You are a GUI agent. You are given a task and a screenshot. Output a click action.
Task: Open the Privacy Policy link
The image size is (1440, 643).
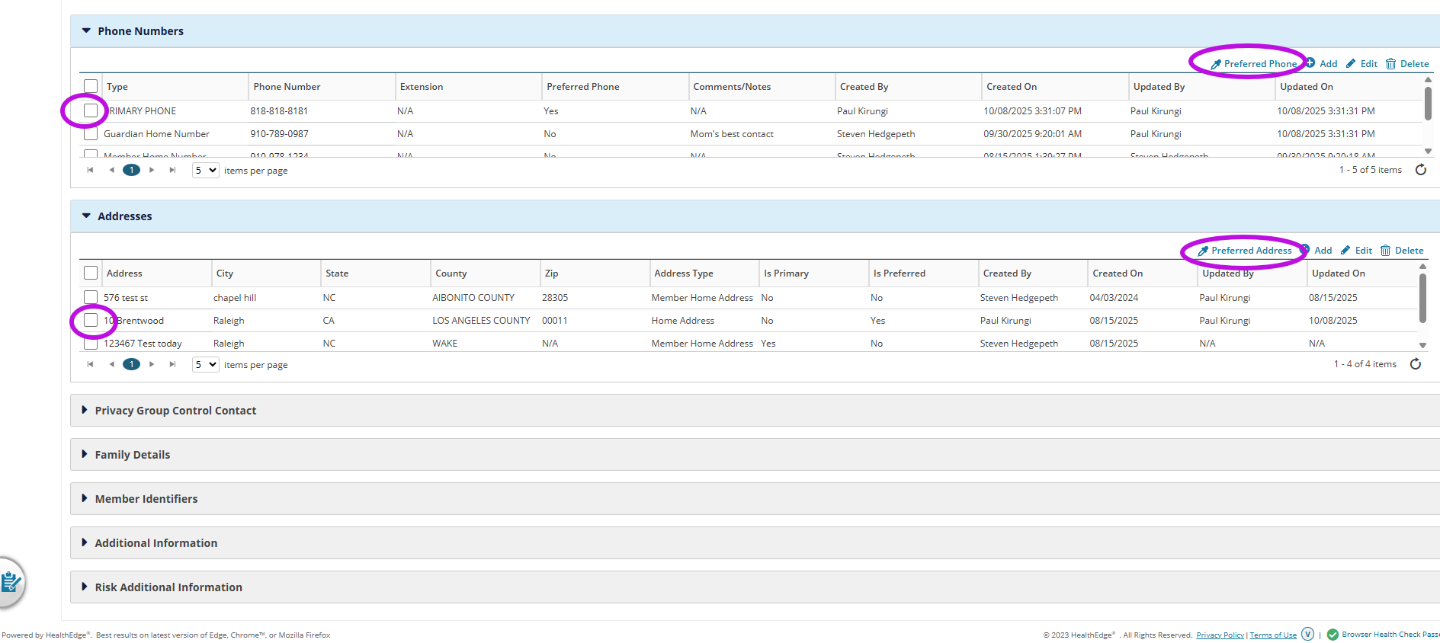[x=1220, y=635]
